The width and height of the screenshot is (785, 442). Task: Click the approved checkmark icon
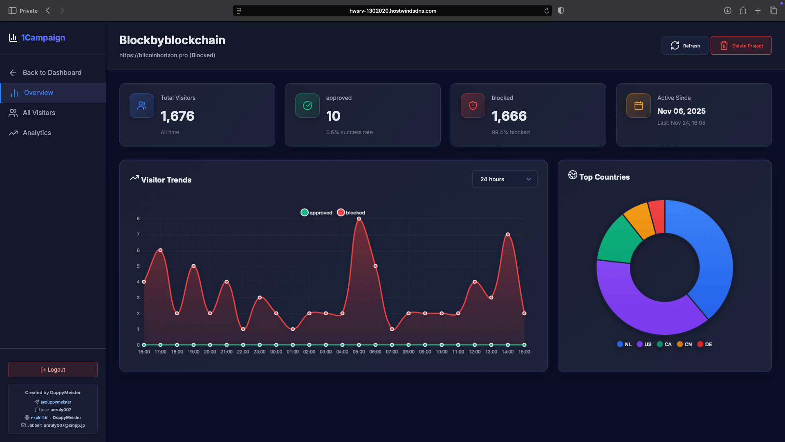click(x=307, y=106)
